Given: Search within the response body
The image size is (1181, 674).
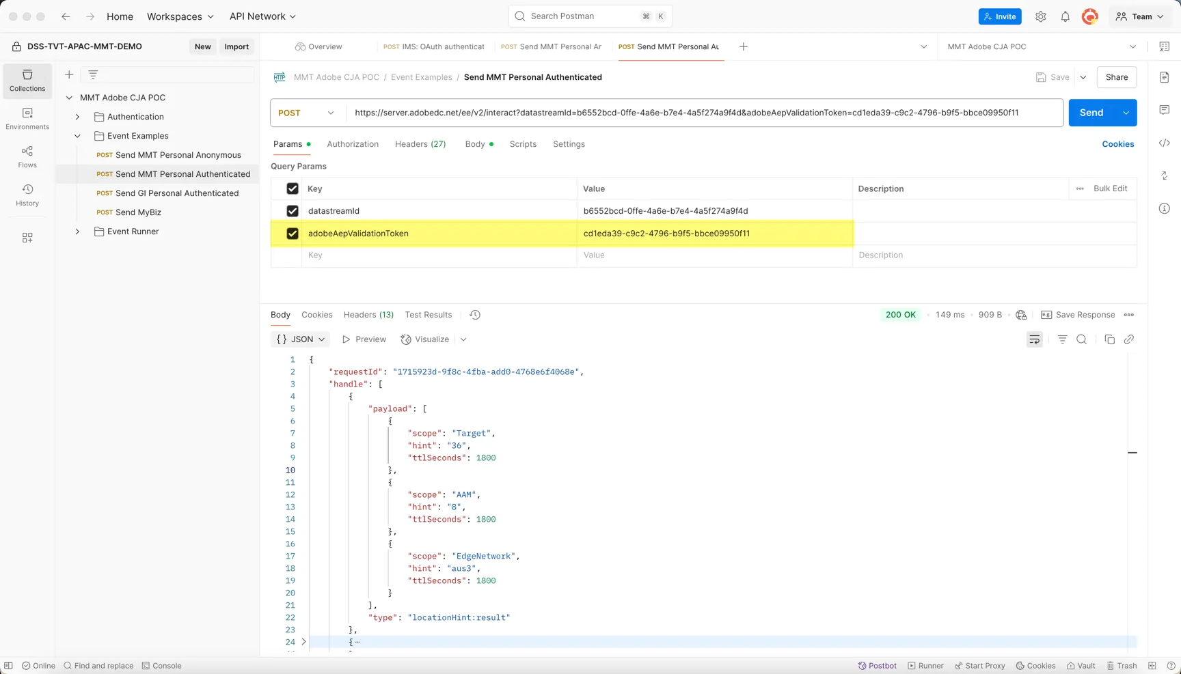Looking at the screenshot, I should (1081, 339).
